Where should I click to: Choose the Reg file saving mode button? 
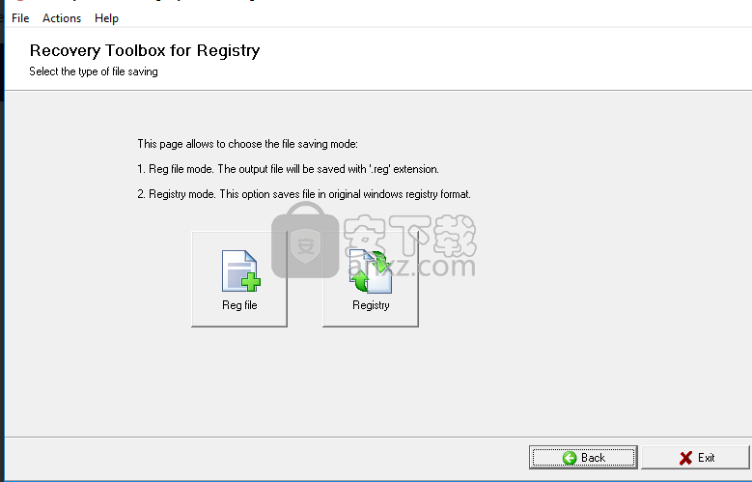tap(239, 279)
